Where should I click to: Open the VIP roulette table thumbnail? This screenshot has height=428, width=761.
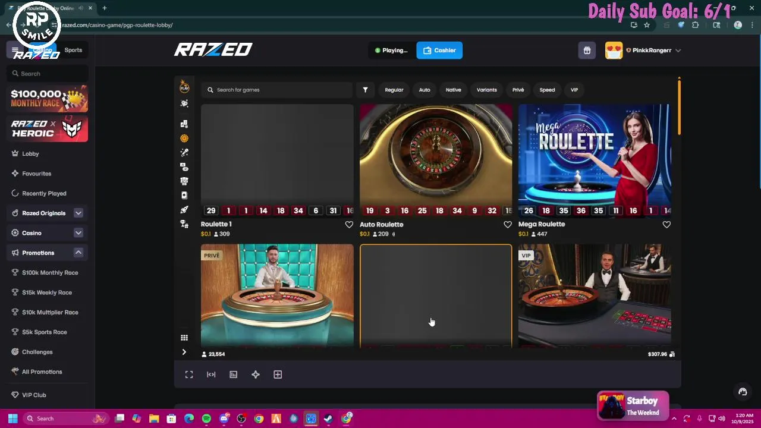595,295
